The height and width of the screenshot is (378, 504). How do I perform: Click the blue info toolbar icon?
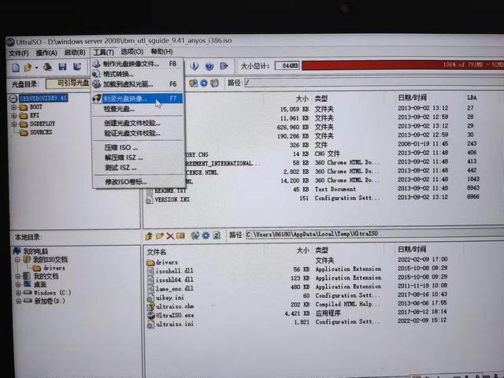point(195,66)
